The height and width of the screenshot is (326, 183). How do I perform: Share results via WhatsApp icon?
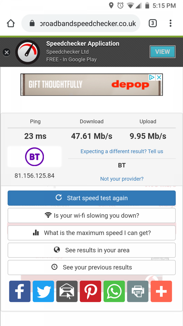coord(114,291)
